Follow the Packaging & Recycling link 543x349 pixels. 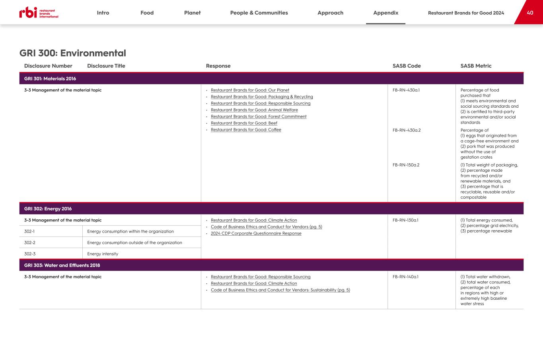[262, 97]
